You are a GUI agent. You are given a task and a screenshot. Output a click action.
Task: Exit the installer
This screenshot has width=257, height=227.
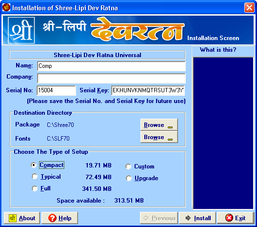click(236, 218)
